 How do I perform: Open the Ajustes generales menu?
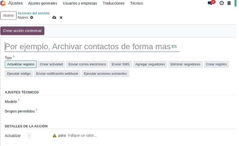pyautogui.click(x=43, y=3)
